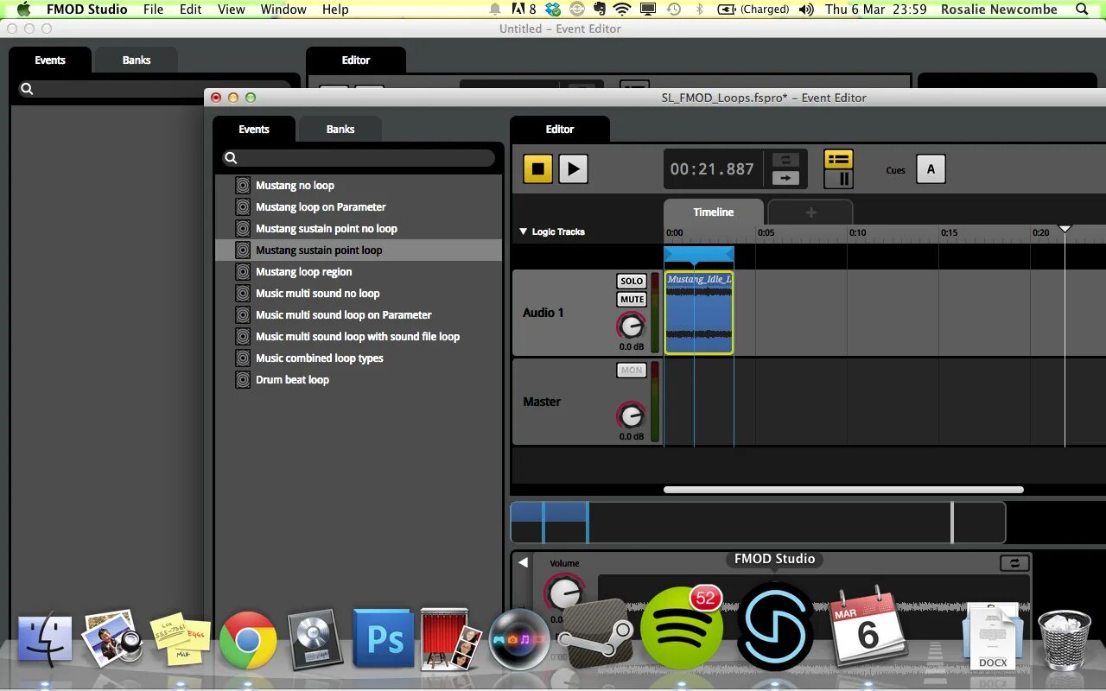Focus the events search field in front window

(x=359, y=158)
